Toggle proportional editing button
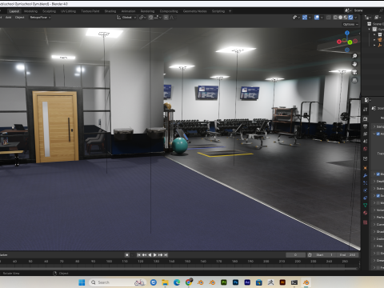Viewport: 384px width, 288px height. click(x=166, y=18)
